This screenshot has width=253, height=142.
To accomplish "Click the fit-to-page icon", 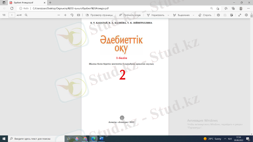I will point(78,15).
